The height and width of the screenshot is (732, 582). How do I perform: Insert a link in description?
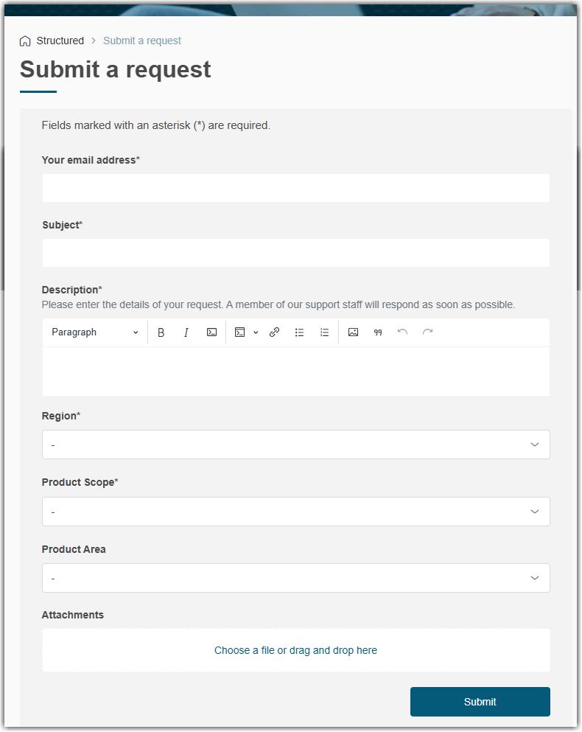(x=274, y=332)
